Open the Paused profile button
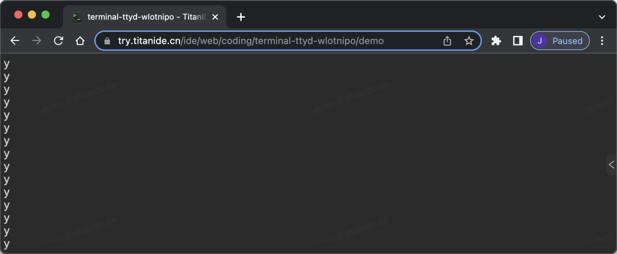Screen dimensions: 617x254 click(x=560, y=41)
